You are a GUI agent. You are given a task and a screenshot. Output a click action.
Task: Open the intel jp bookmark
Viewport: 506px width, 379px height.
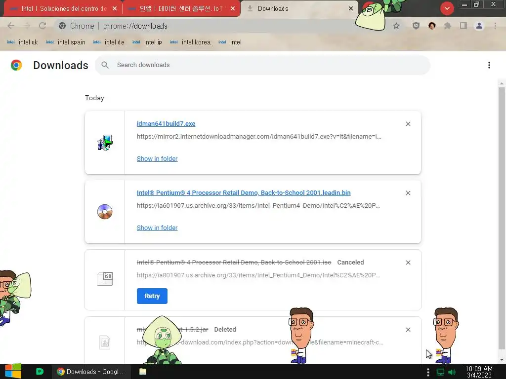[x=147, y=42]
